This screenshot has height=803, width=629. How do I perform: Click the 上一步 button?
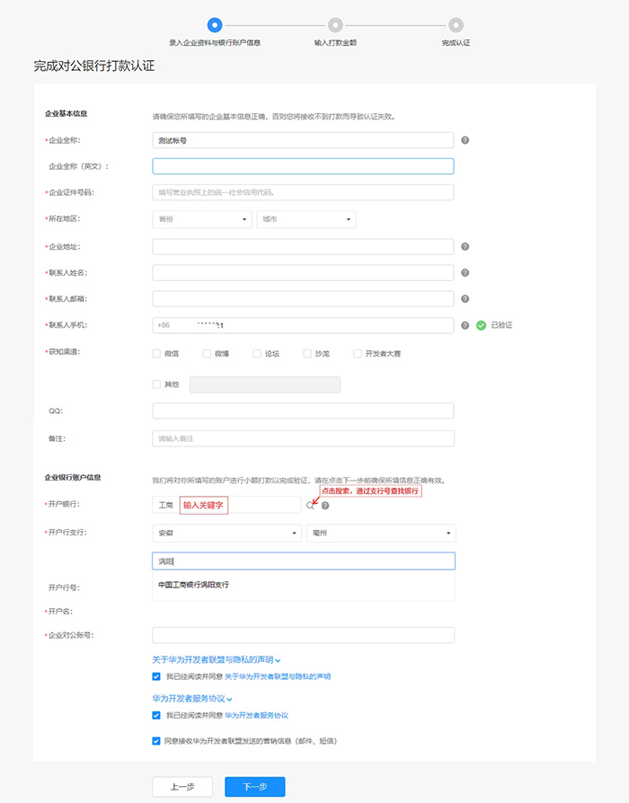click(x=182, y=787)
